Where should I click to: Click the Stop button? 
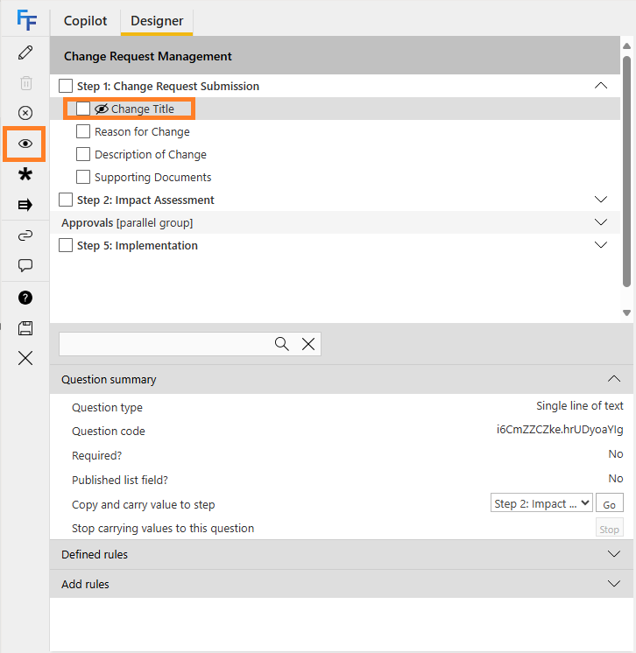(610, 528)
